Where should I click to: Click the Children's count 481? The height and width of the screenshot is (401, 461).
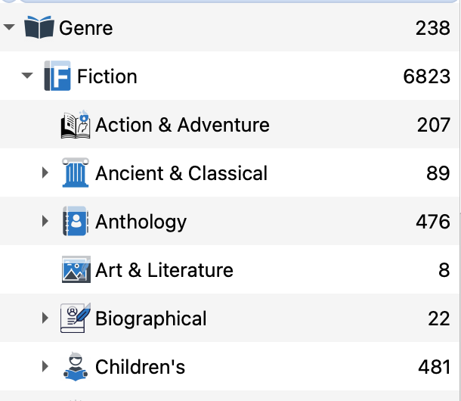click(434, 367)
